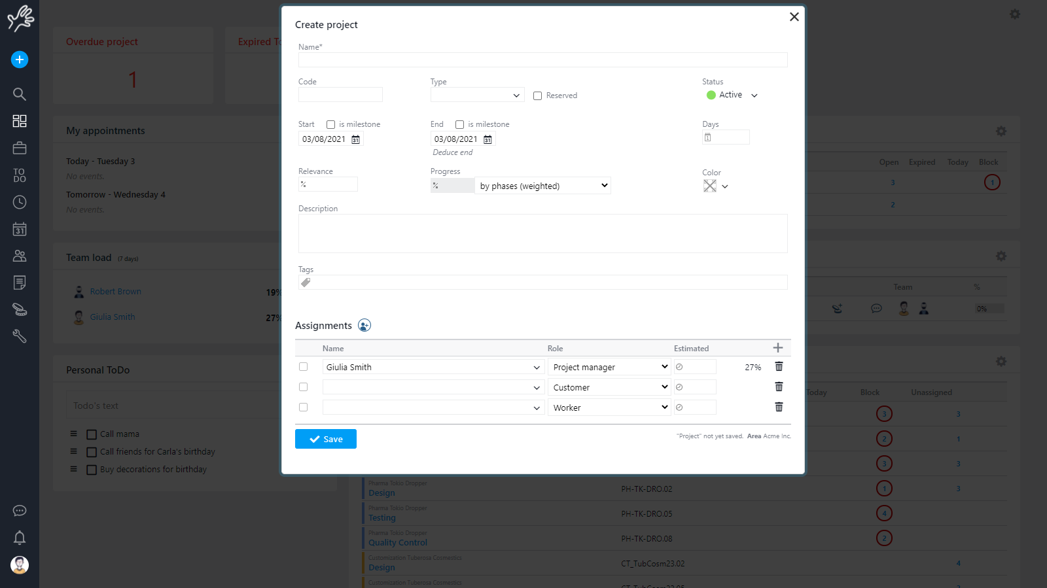Click the add assignment person icon
1047x588 pixels.
(x=364, y=326)
